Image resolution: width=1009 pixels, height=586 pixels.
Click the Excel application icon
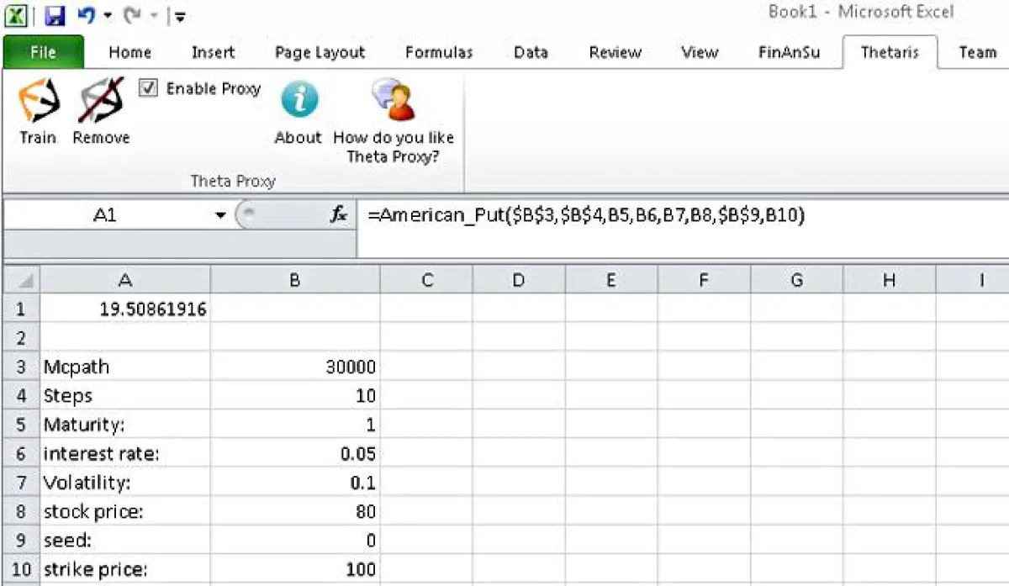[17, 13]
